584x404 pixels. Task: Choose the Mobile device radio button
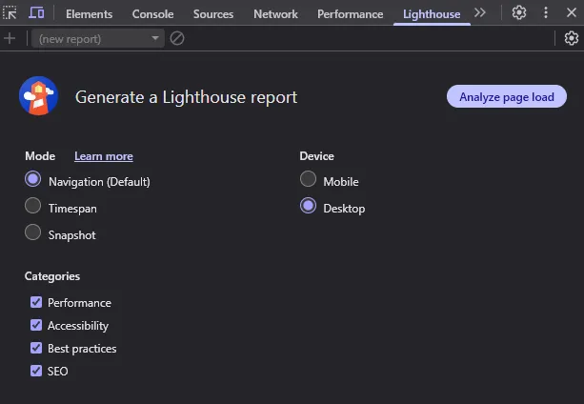pyautogui.click(x=308, y=180)
